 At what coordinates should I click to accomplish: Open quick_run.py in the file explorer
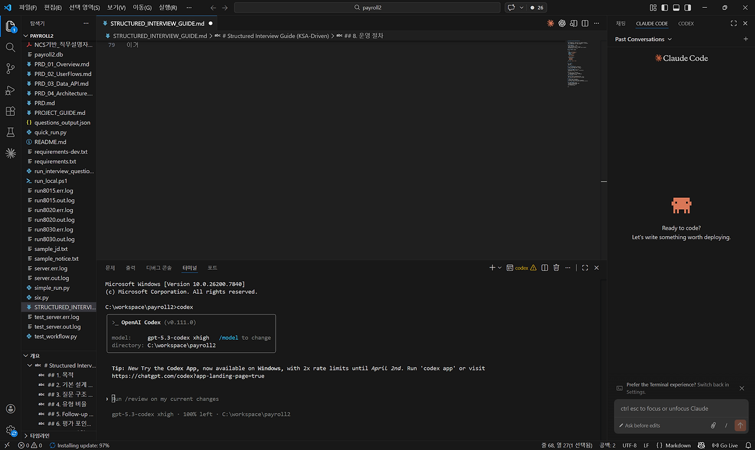[50, 133]
